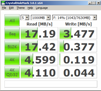101x91 pixels.
Task: Open the Language menu
Action: (x=42, y=8)
